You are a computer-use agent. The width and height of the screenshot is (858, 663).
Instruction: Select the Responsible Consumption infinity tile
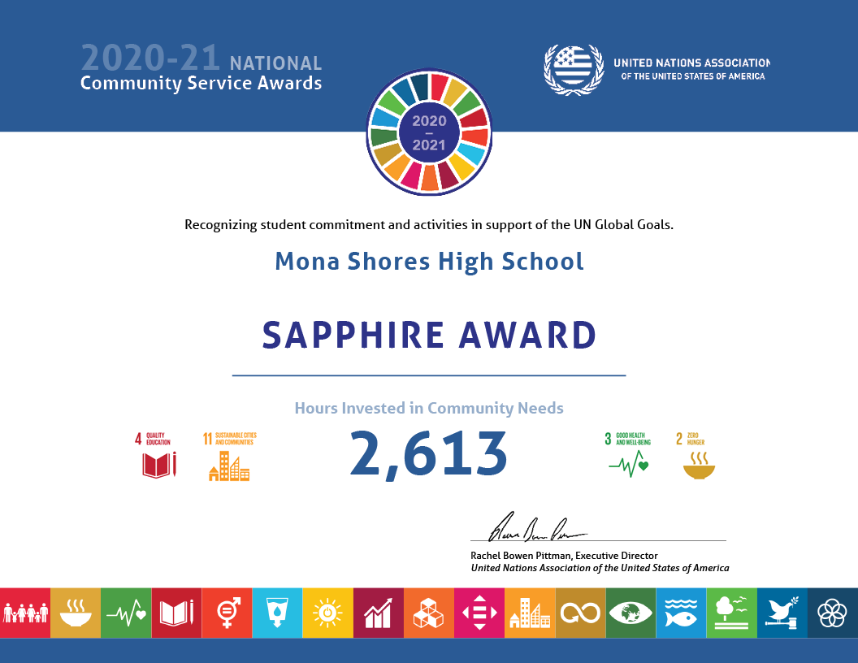[x=581, y=613]
